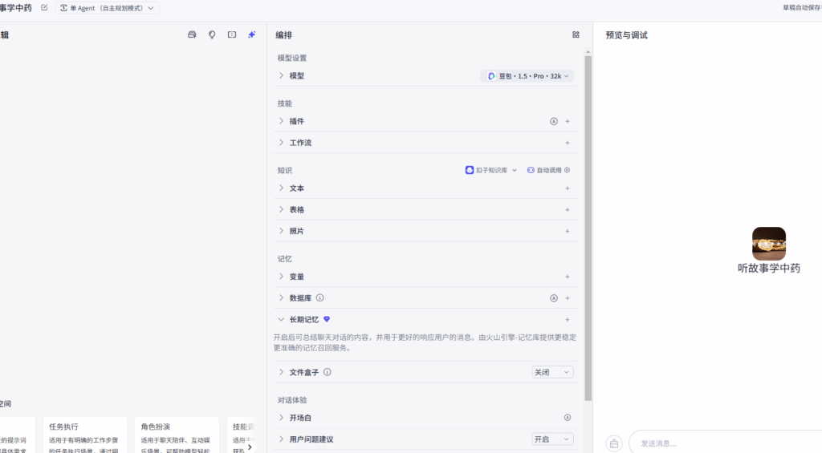822x453 pixels.
Task: Click the lightbulb icon in the prompt panel header
Action: coord(212,35)
